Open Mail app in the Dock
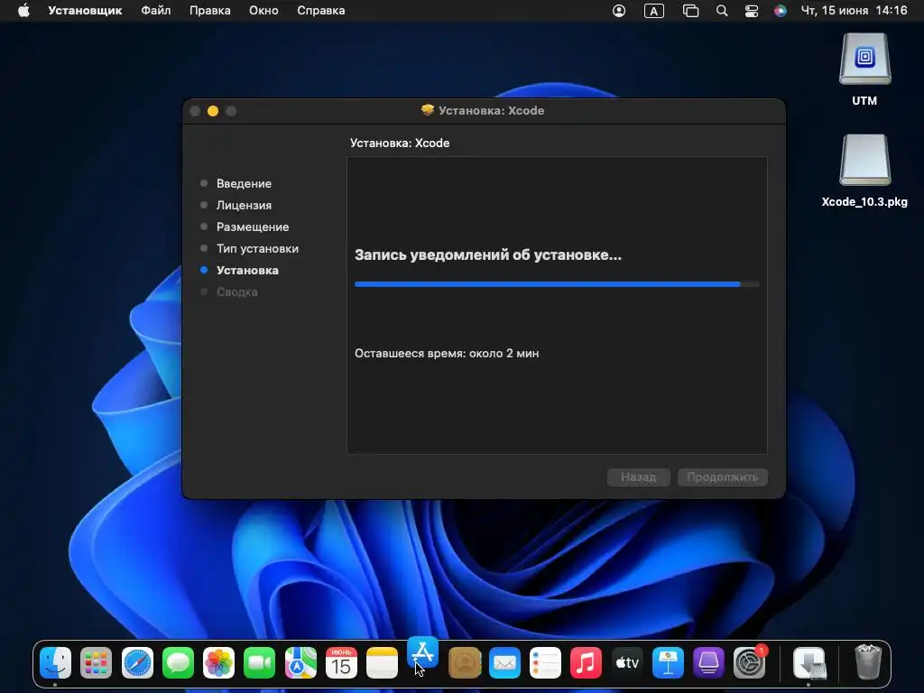924x693 pixels. pyautogui.click(x=504, y=663)
